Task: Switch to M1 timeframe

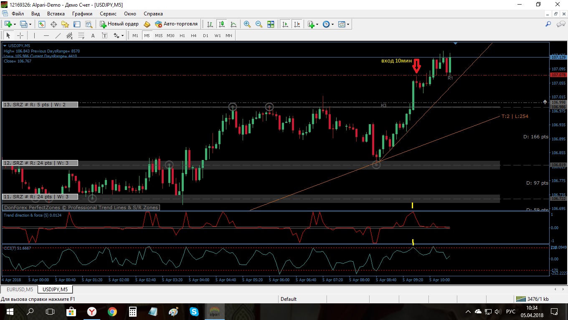Action: pos(135,35)
